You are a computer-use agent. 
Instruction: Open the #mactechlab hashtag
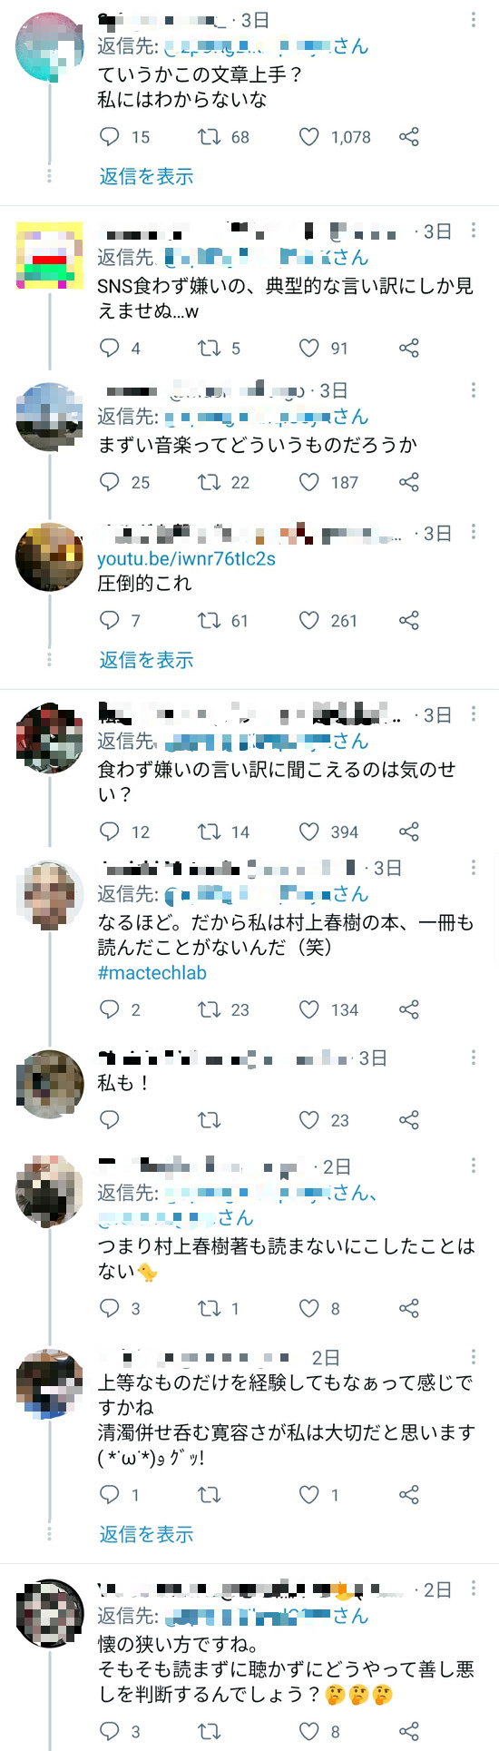(x=152, y=973)
